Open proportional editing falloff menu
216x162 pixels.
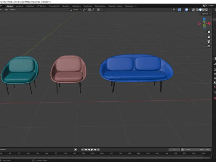pyautogui.click(x=102, y=10)
